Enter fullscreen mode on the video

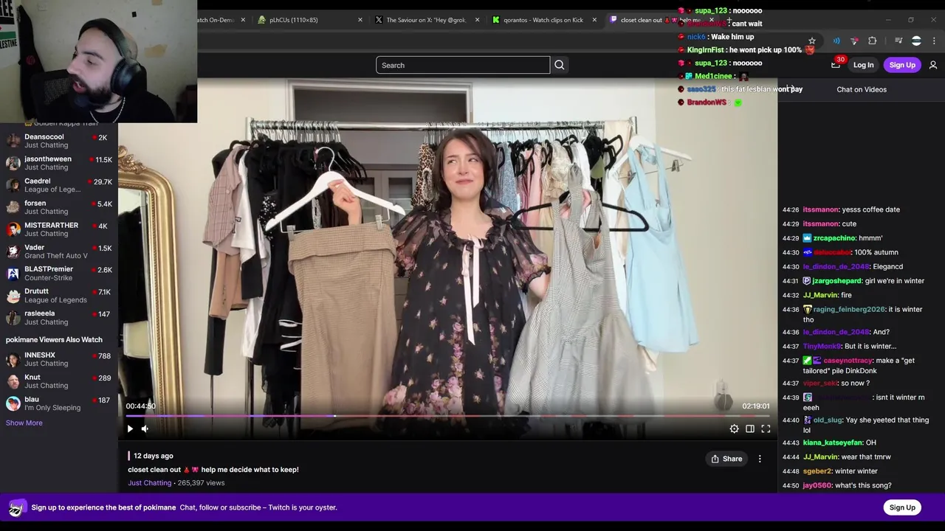(766, 428)
